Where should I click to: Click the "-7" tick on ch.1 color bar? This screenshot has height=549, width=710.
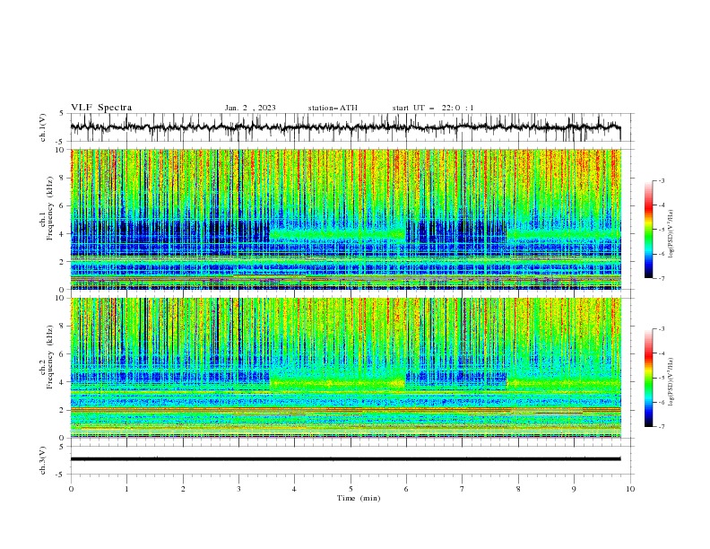[662, 278]
